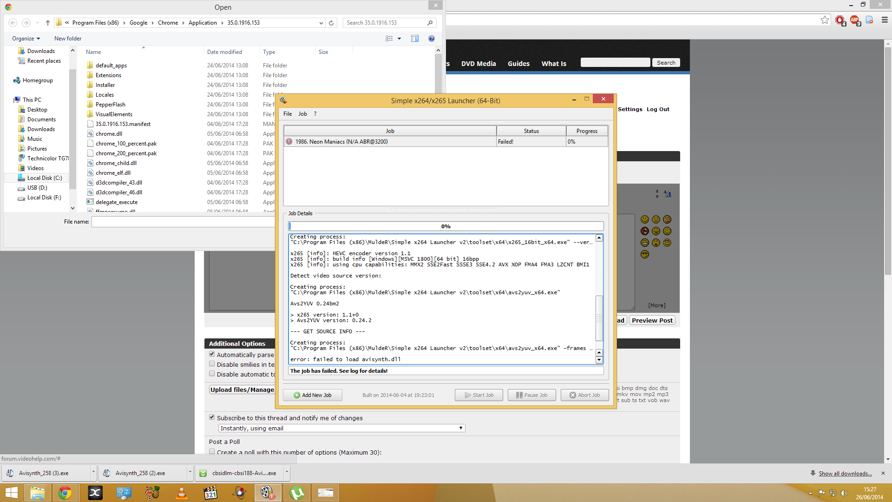Uncheck Automatically parse links option

click(x=212, y=354)
